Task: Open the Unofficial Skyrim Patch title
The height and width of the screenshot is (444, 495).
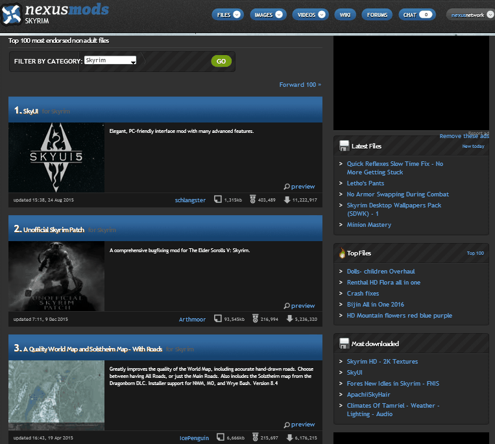Action: (x=54, y=230)
